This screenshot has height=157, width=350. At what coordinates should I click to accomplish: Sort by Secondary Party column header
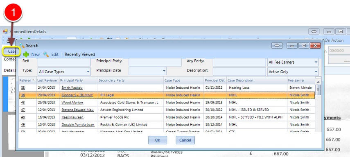tap(131, 80)
